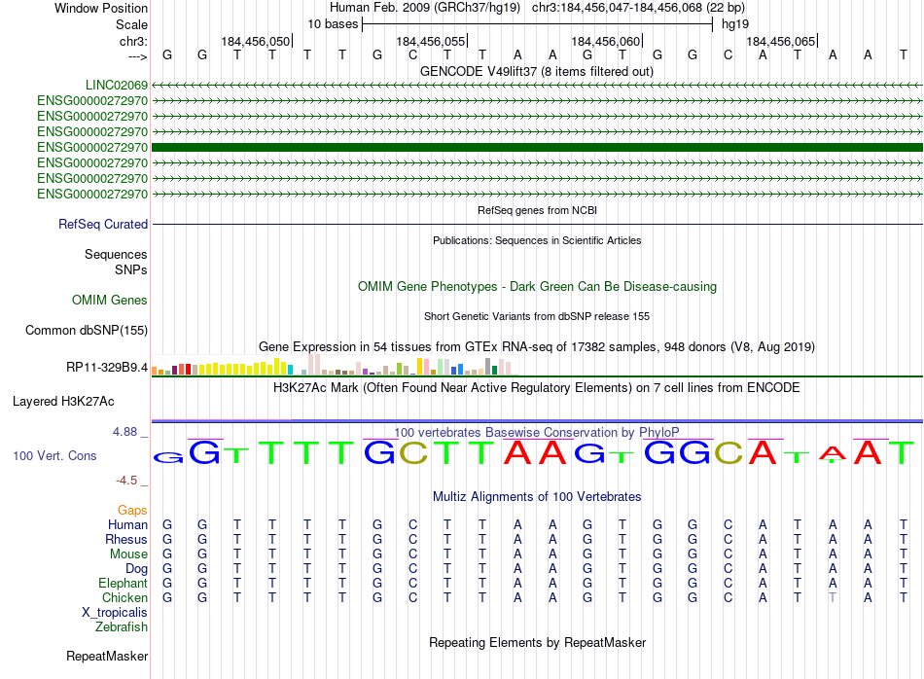
Task: Click the faded grey T in Chicken row
Action: (833, 598)
